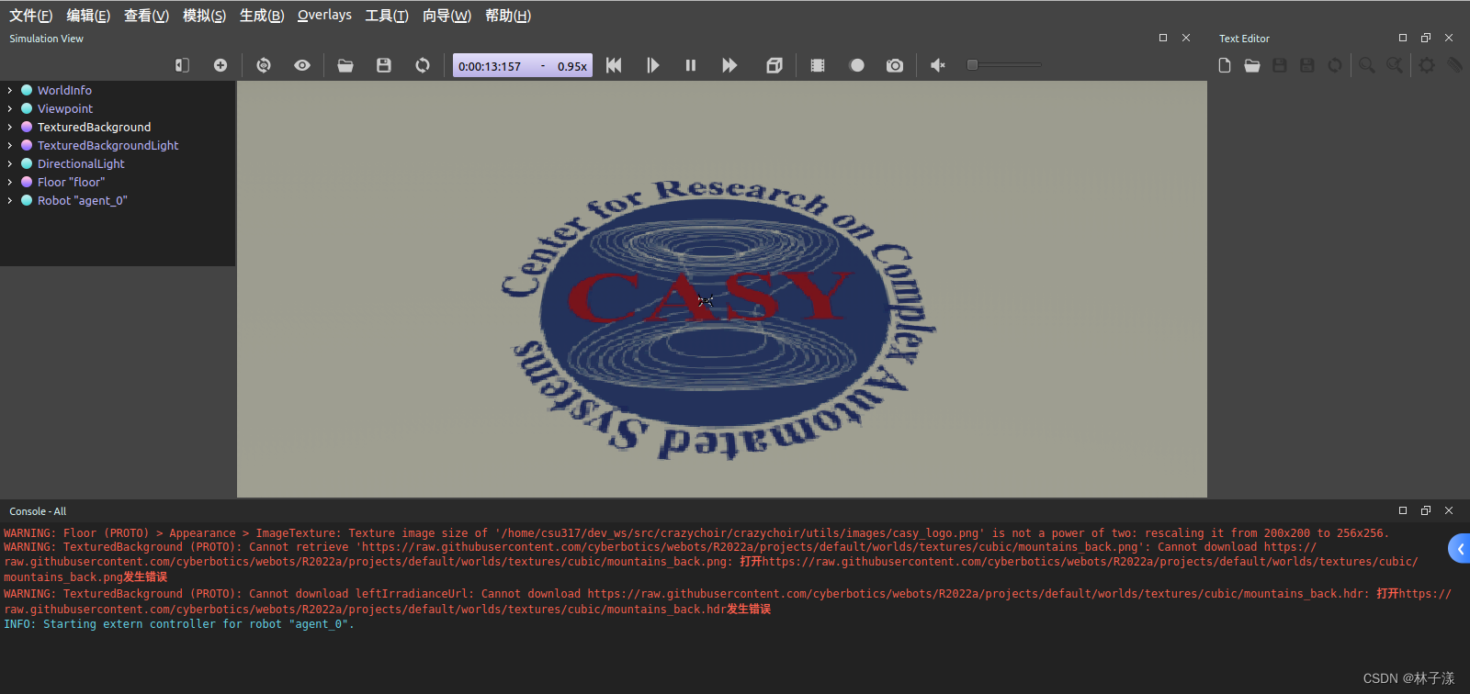
Task: Open the 工具(T) menu
Action: [387, 16]
